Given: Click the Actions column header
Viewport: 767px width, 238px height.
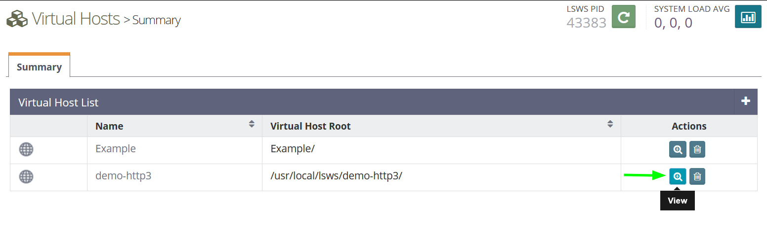Looking at the screenshot, I should click(689, 126).
